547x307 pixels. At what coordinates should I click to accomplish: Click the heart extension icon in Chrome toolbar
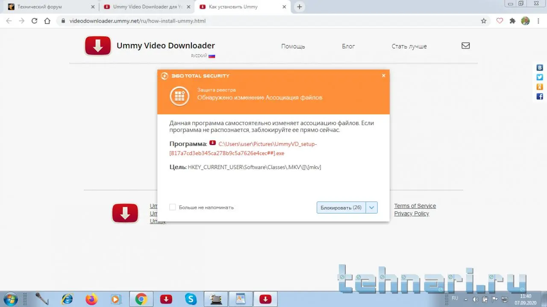500,20
